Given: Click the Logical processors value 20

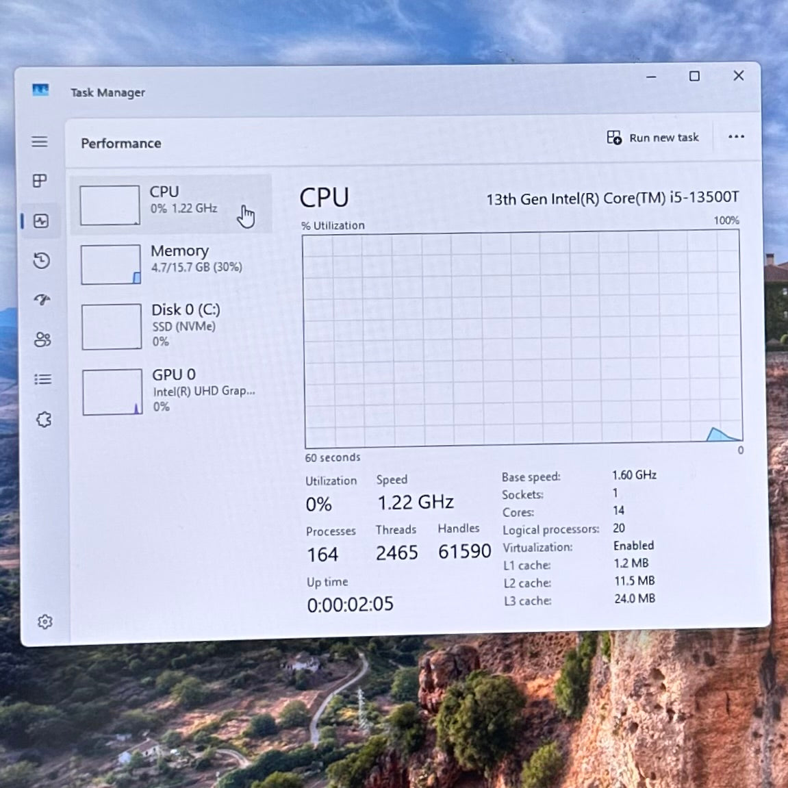Looking at the screenshot, I should (x=619, y=528).
